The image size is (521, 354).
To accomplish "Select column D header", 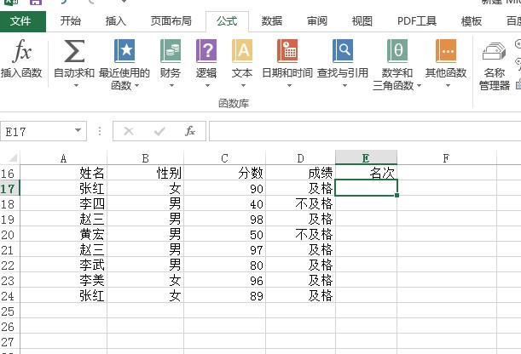I will pyautogui.click(x=300, y=157).
